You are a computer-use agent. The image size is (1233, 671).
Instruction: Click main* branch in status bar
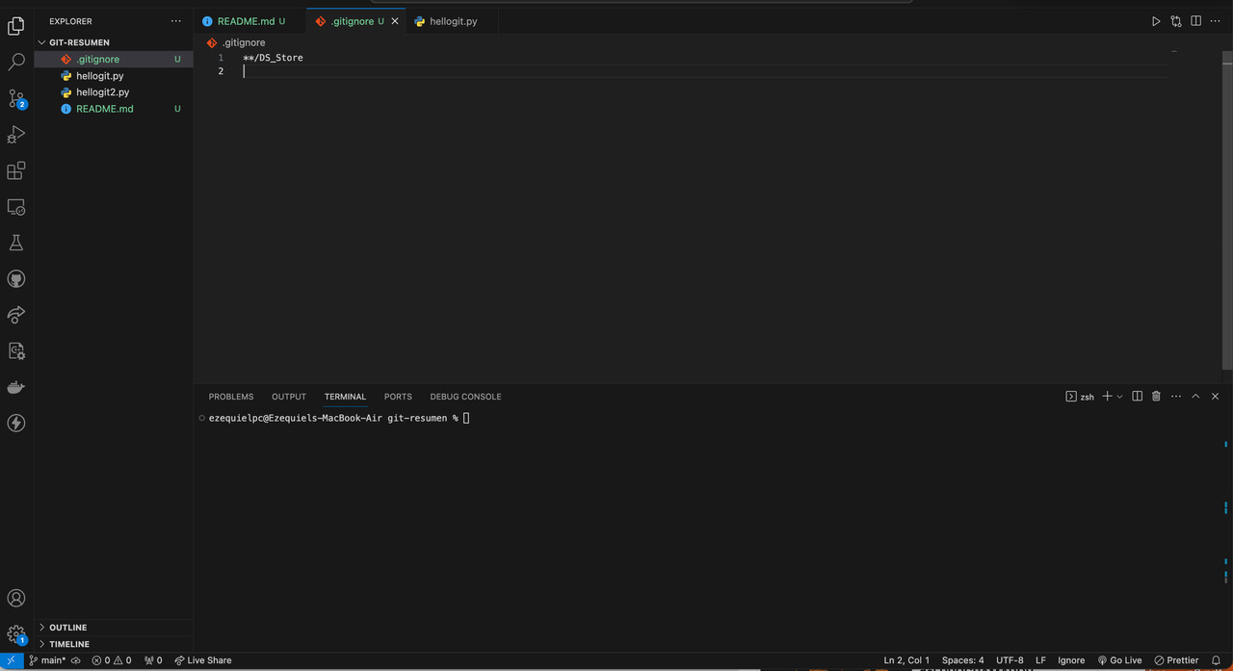tap(47, 660)
